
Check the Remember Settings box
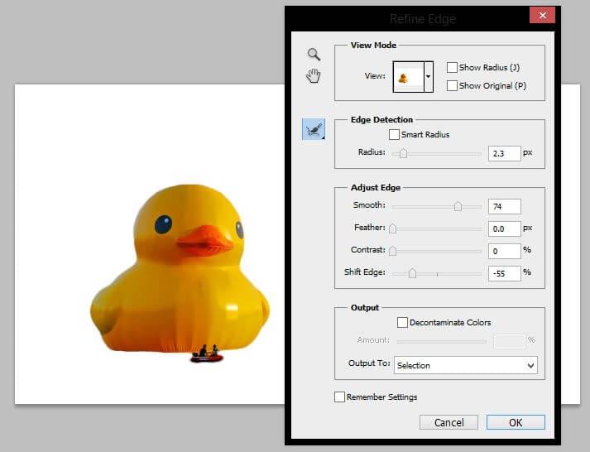(339, 397)
